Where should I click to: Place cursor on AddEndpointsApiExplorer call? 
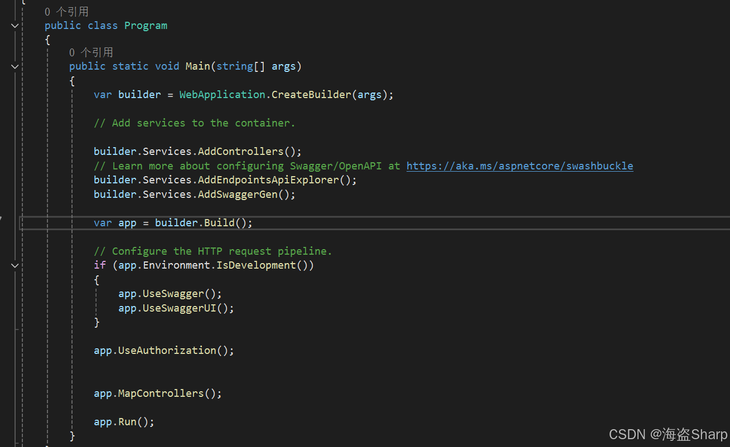click(x=269, y=180)
